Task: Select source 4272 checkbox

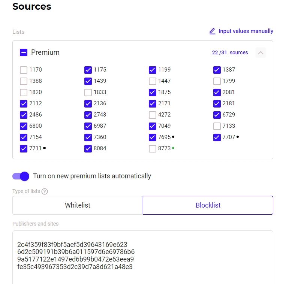Action: click(x=153, y=115)
